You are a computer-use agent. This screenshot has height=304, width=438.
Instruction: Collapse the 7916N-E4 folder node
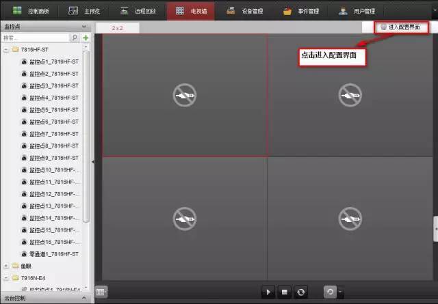pyautogui.click(x=6, y=278)
